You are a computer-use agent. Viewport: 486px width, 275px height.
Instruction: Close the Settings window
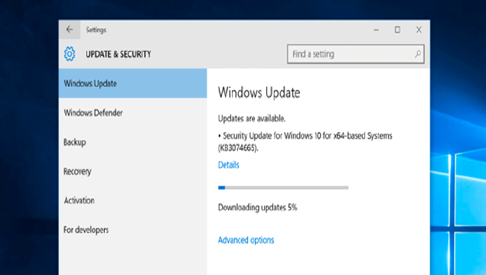click(419, 30)
